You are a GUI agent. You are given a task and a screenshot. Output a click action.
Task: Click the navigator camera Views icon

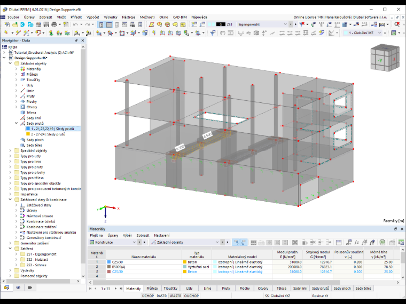(30, 287)
